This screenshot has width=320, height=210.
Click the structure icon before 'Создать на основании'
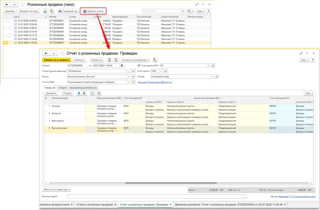[x=116, y=60]
